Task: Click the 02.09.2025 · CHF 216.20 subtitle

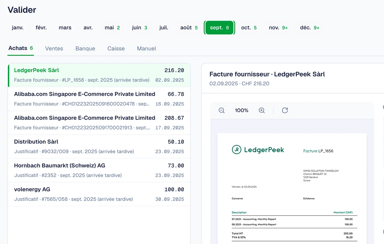Action: pyautogui.click(x=239, y=84)
